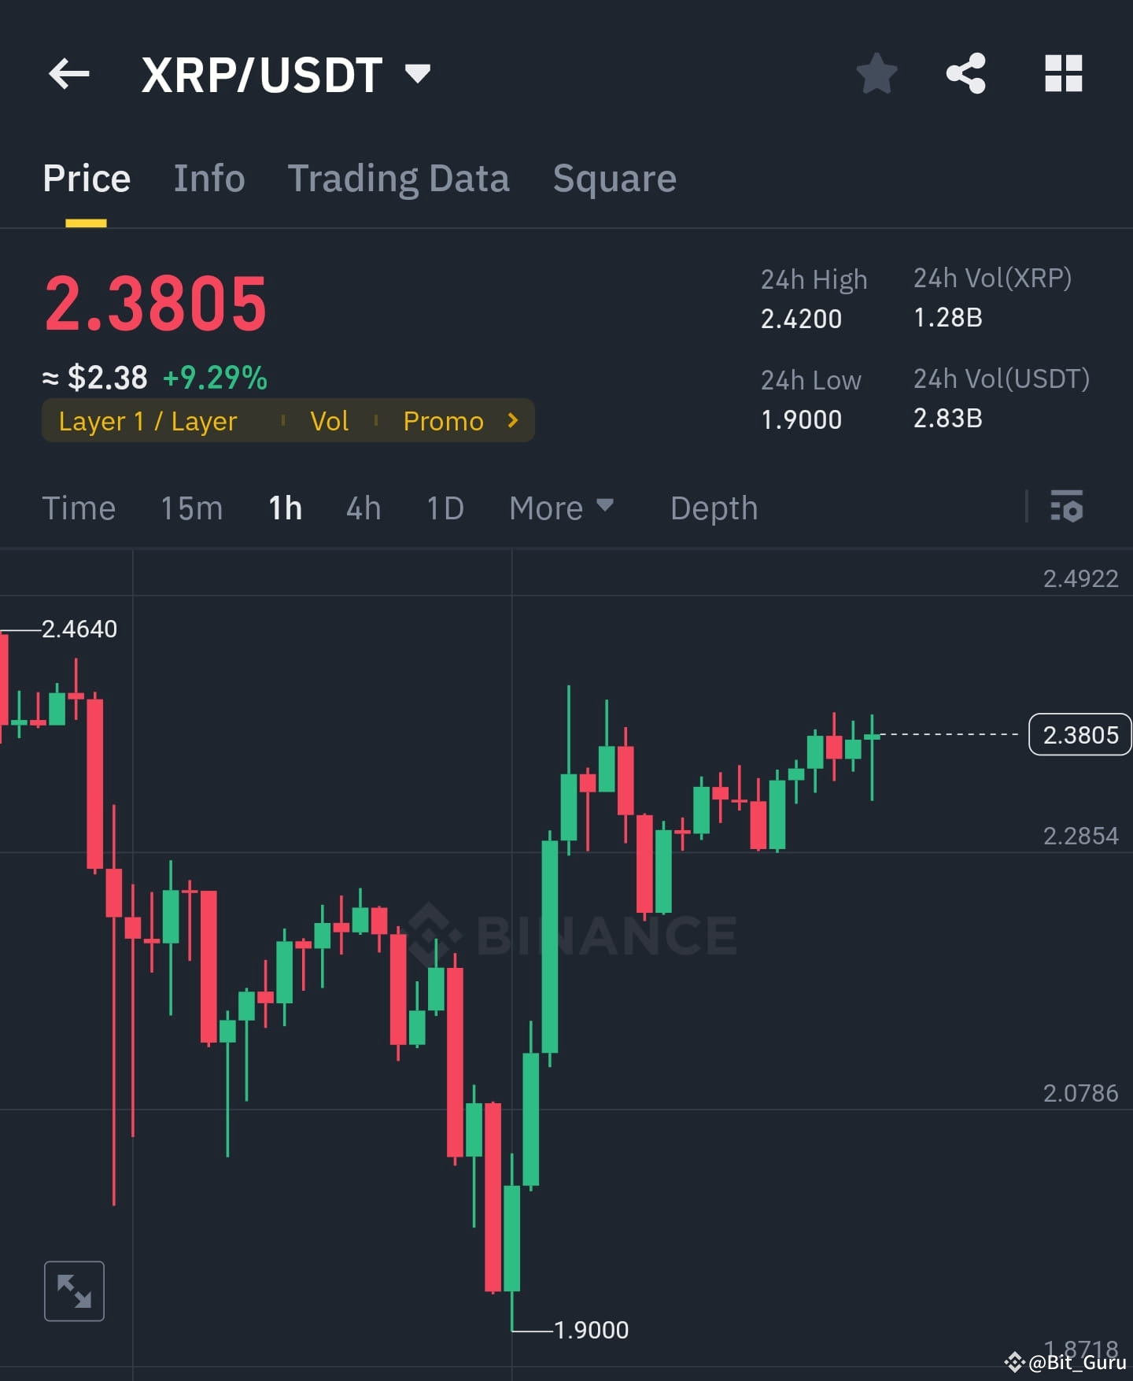Switch to the 4h timeframe
The height and width of the screenshot is (1381, 1133).
[x=363, y=508]
